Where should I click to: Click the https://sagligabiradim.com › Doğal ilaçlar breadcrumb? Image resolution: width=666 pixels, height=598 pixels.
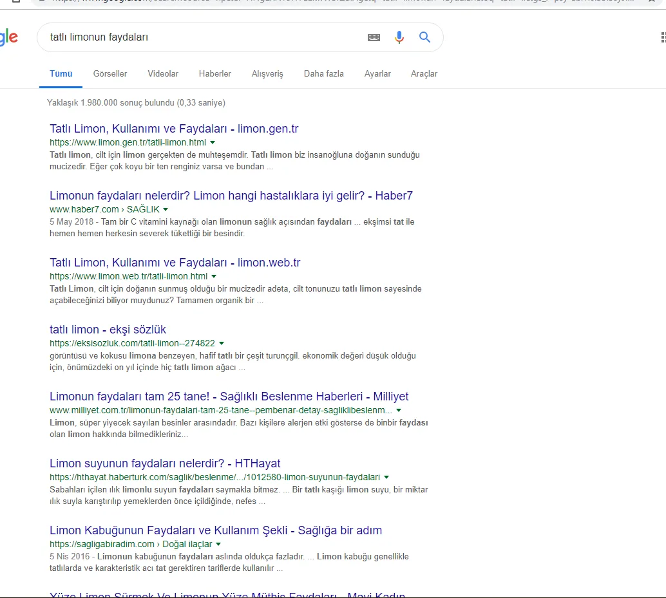coord(131,545)
